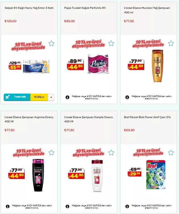This screenshot has width=179, height=214.
Task: Mark Elseve Arginine Direnç shampoo as favorite
Action: click(52, 153)
